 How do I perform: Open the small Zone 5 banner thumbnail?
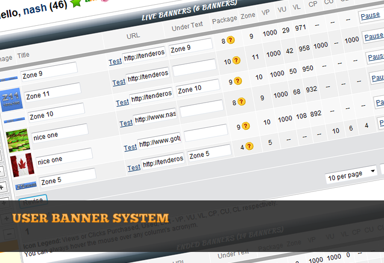pos(26,186)
